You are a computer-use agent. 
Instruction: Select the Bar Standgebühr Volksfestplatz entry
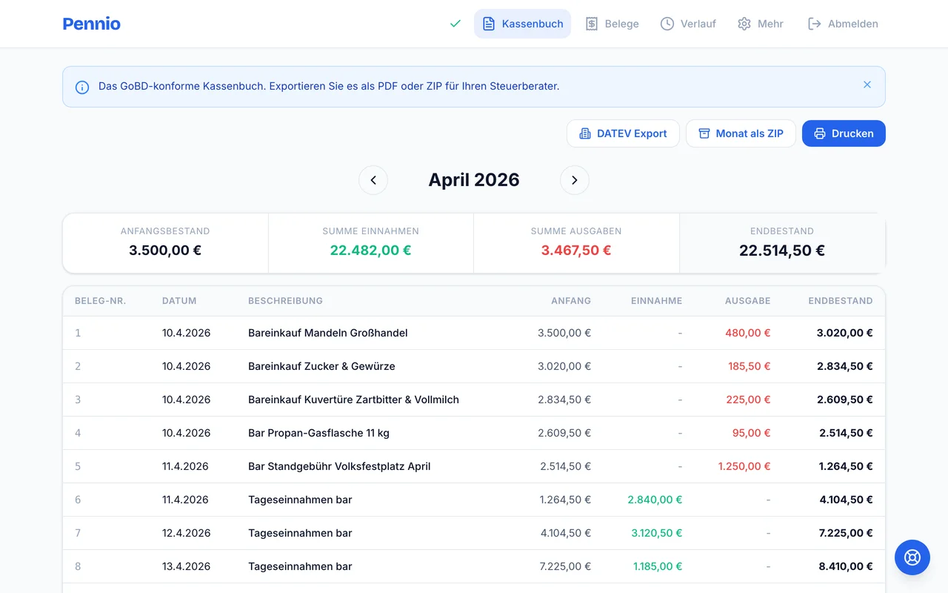[338, 466]
